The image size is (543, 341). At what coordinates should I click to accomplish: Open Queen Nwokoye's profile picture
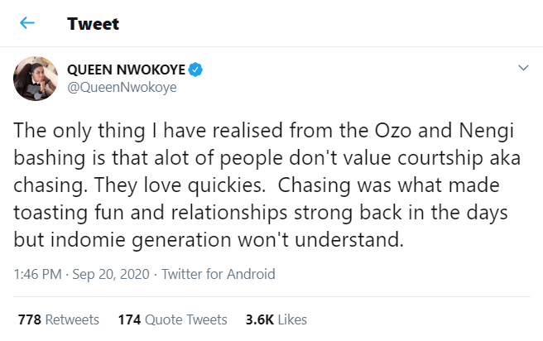(35, 79)
